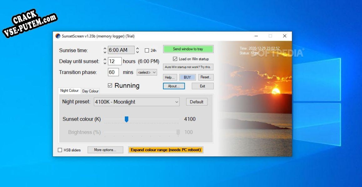Click Expand colour range button
The width and height of the screenshot is (362, 187).
[x=166, y=150]
